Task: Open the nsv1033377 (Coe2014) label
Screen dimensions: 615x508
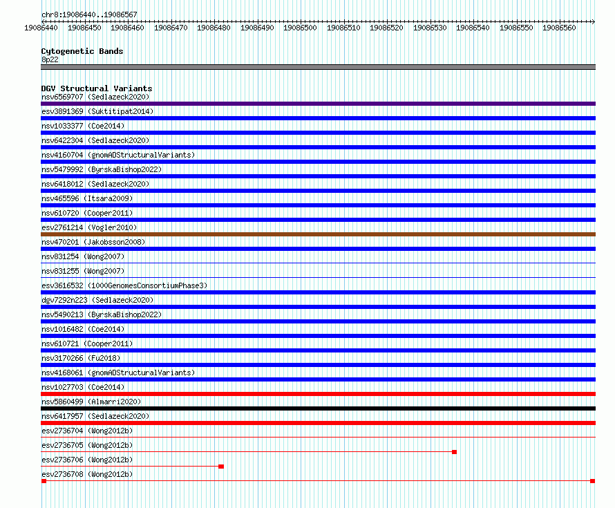Action: [83, 126]
